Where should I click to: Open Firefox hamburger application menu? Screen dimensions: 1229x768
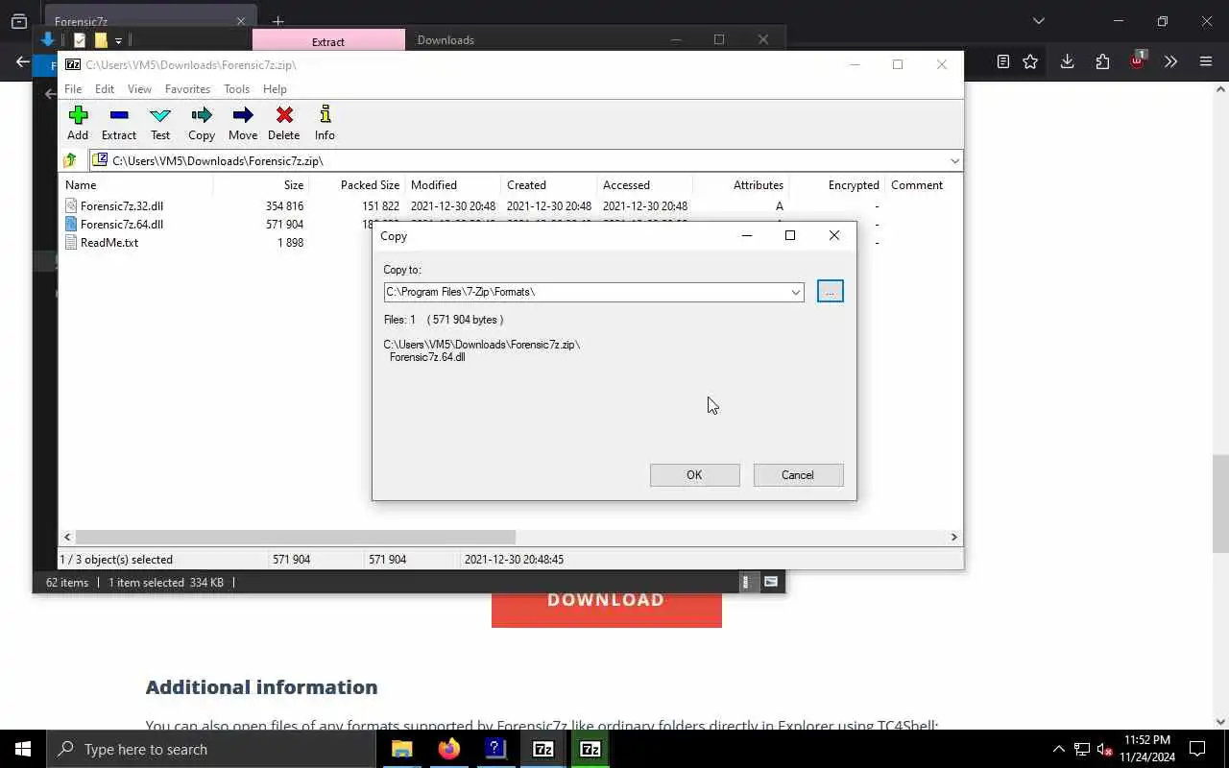tap(1206, 61)
